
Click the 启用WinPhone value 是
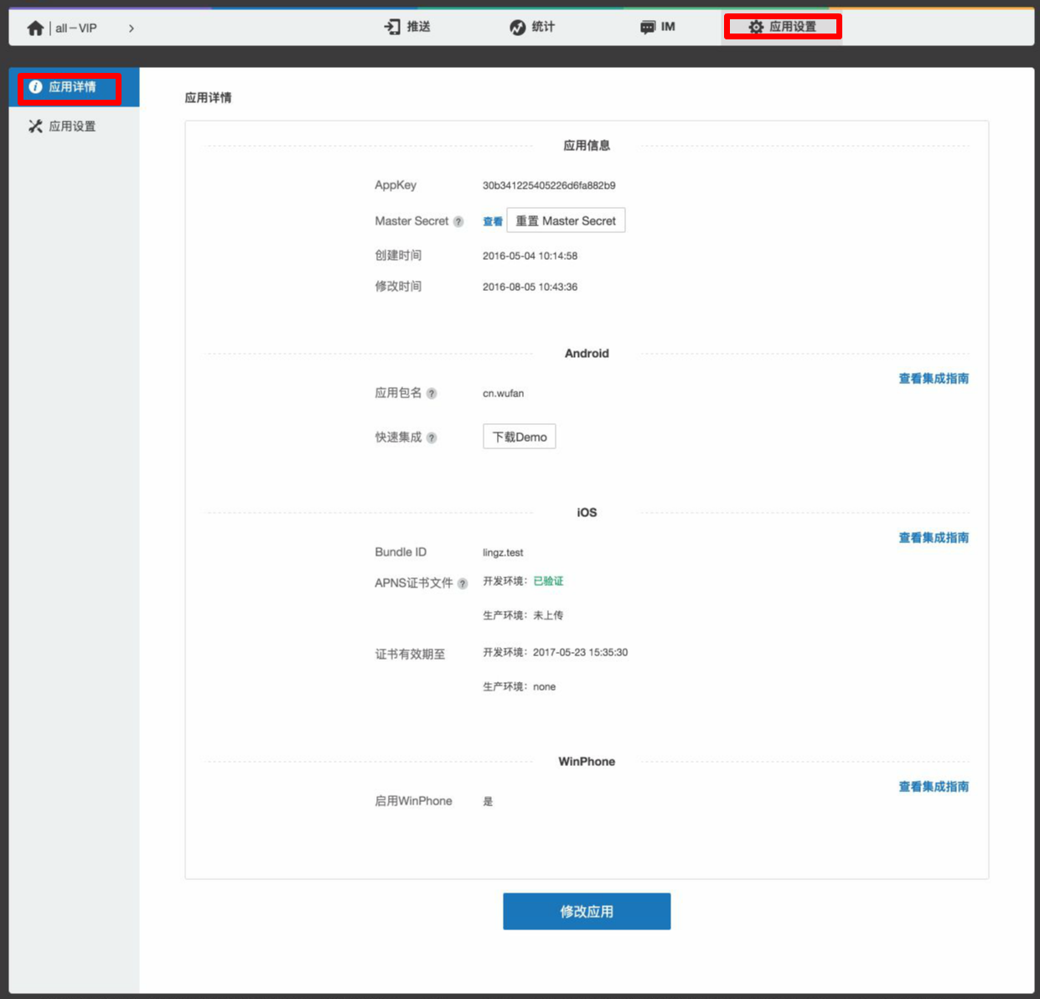pyautogui.click(x=488, y=801)
